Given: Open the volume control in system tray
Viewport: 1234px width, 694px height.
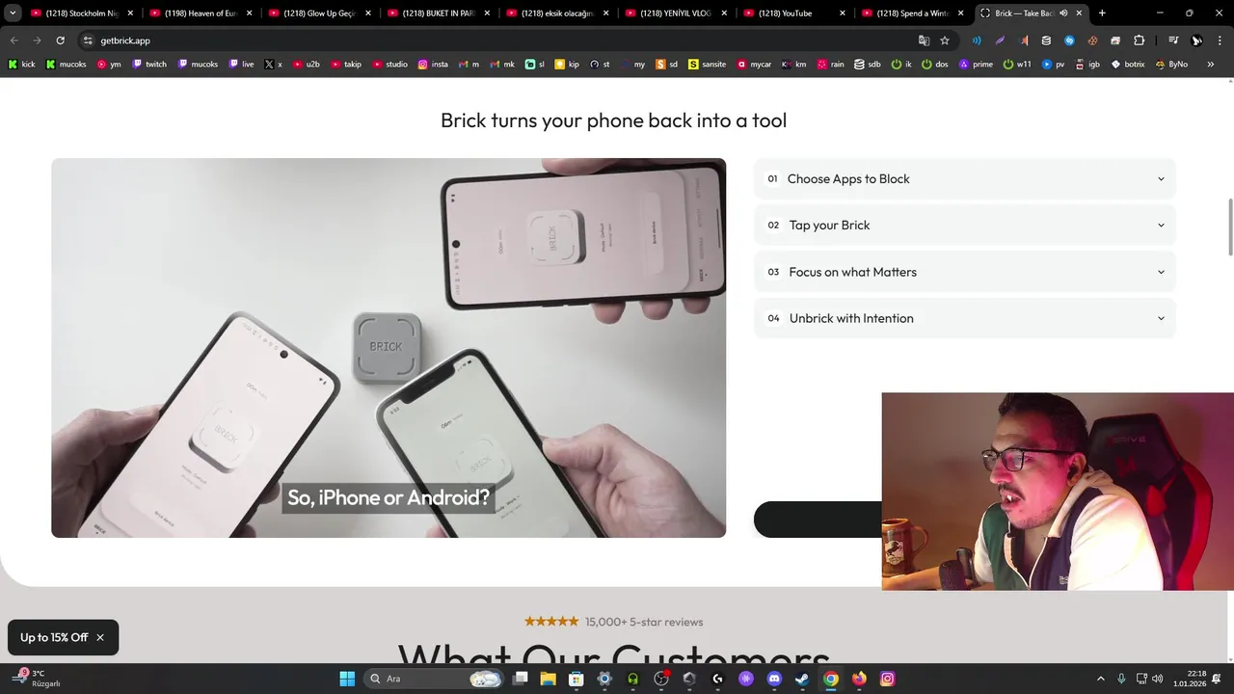Looking at the screenshot, I should point(1157,679).
